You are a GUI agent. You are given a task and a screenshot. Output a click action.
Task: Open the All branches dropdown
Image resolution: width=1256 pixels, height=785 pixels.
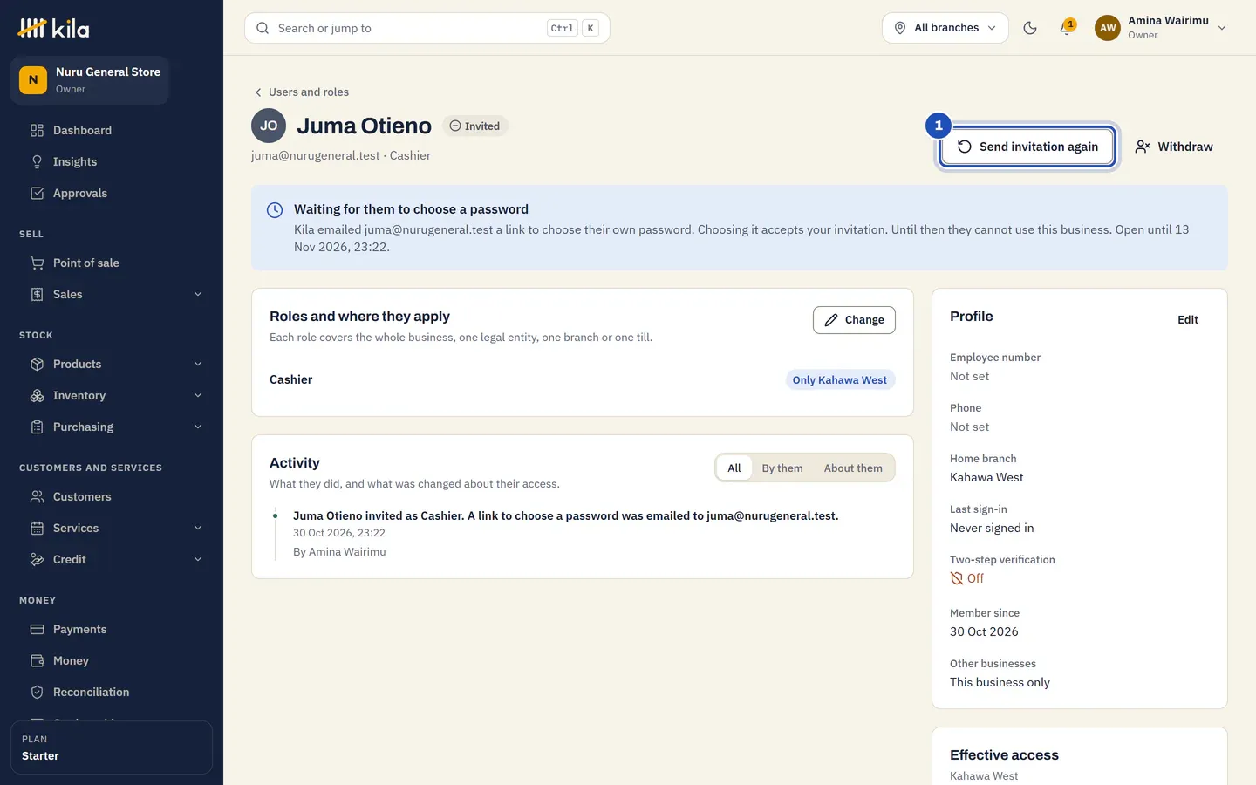click(945, 28)
